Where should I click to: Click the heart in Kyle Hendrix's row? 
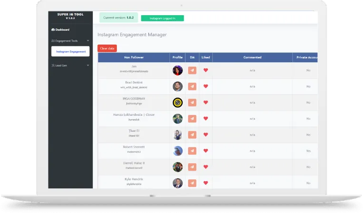tap(206, 183)
